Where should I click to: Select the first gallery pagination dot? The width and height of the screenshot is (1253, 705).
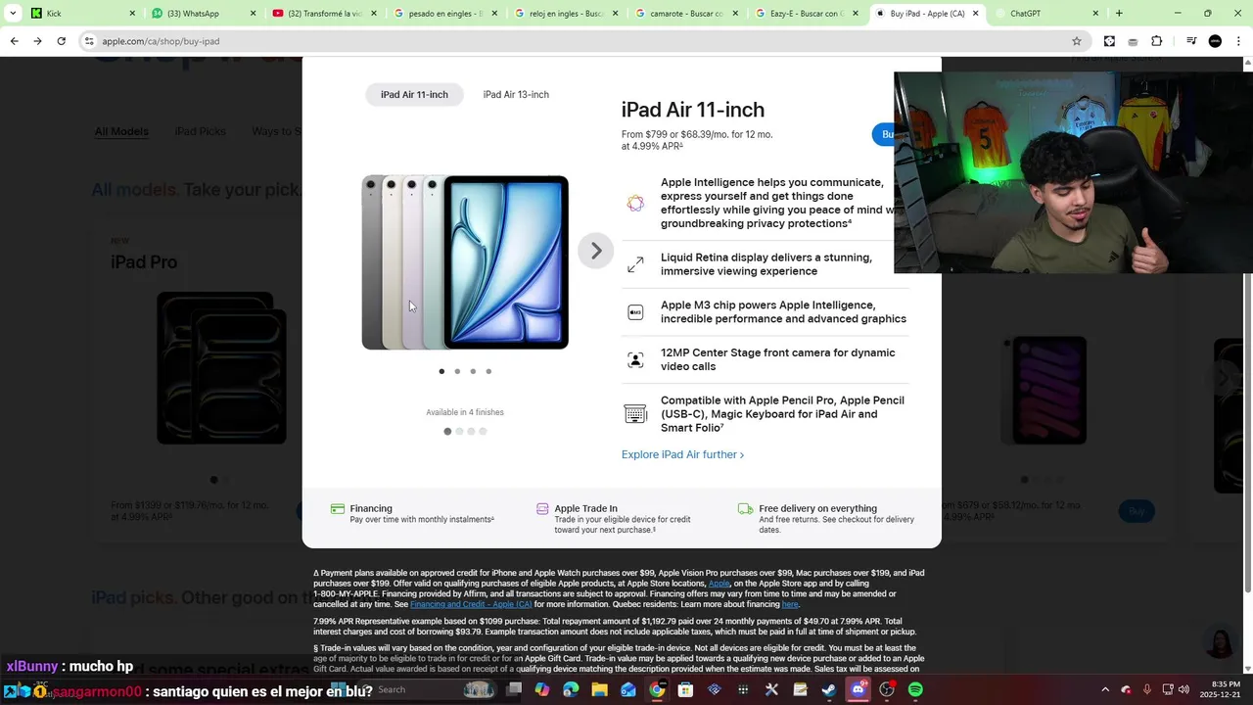[x=441, y=371]
